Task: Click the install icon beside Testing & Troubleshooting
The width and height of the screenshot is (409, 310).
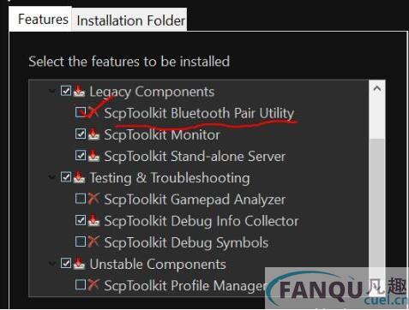Action: (x=79, y=177)
